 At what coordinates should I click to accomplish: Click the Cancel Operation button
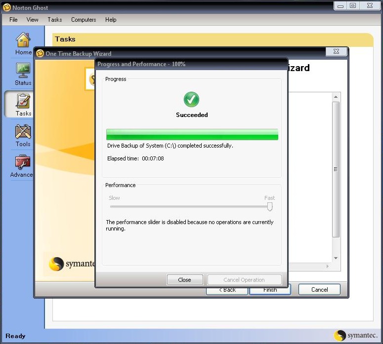[x=244, y=280]
